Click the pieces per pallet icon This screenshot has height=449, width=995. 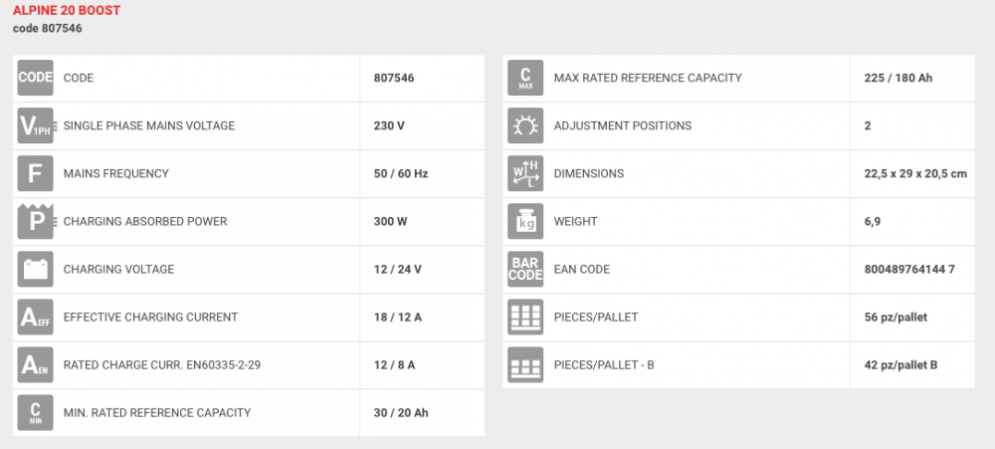click(525, 317)
